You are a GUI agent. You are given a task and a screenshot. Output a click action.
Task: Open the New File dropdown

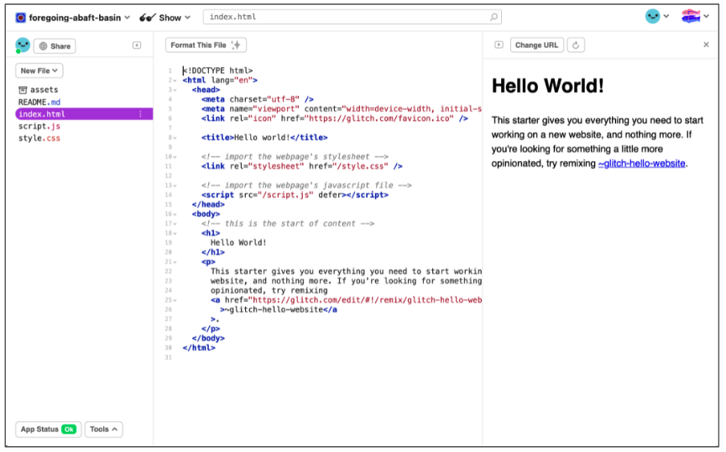point(39,71)
